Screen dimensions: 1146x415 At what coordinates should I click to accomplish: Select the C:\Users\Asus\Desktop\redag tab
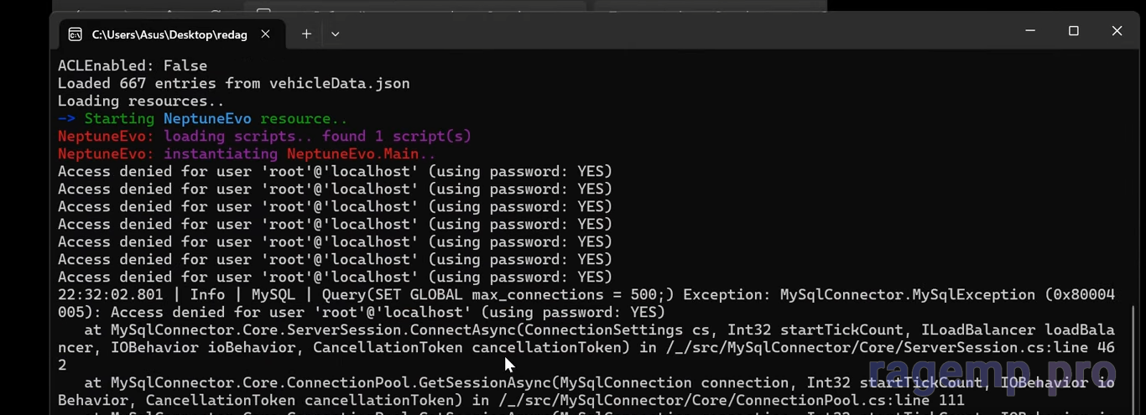click(x=169, y=34)
